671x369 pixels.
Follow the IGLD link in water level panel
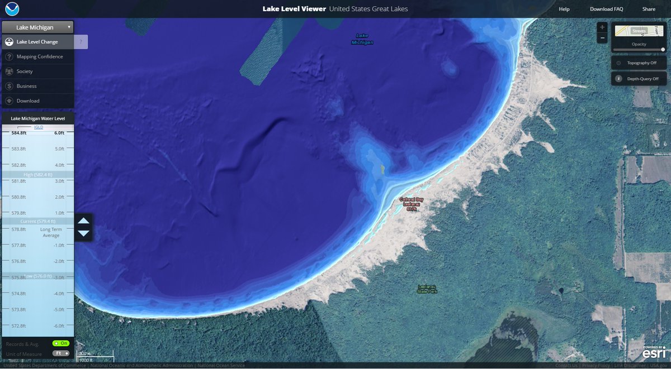[x=39, y=127]
